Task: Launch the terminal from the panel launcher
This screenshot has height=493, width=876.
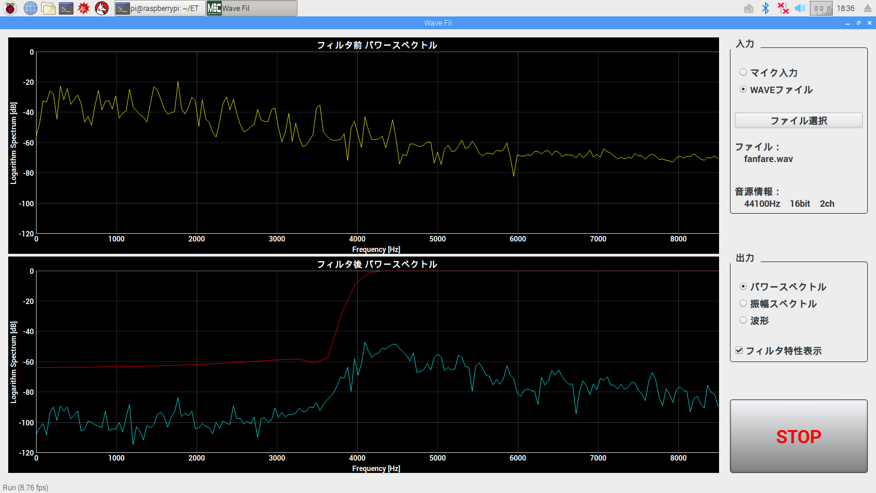Action: tap(66, 8)
